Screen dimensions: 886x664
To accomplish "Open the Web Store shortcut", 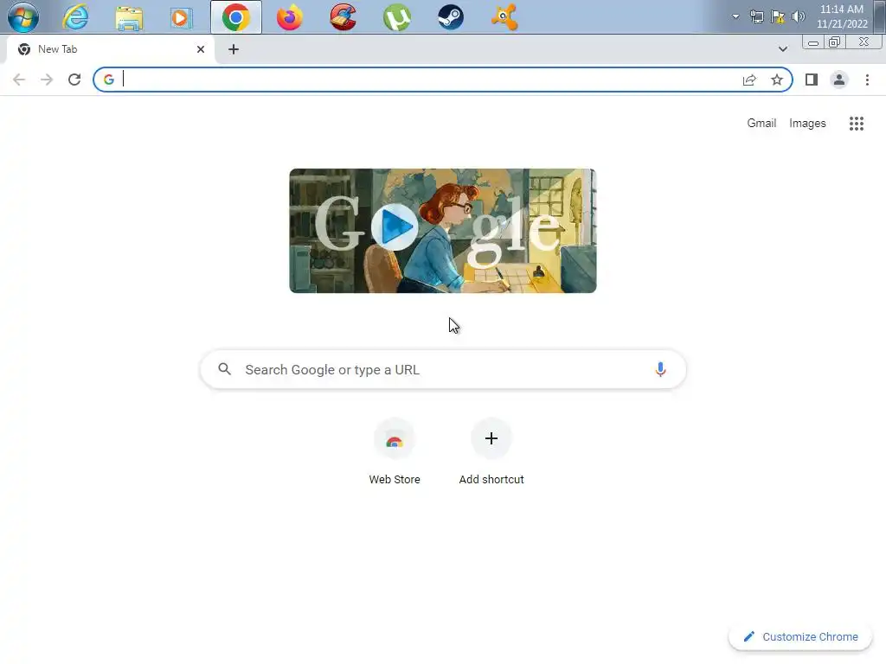I will [x=395, y=451].
